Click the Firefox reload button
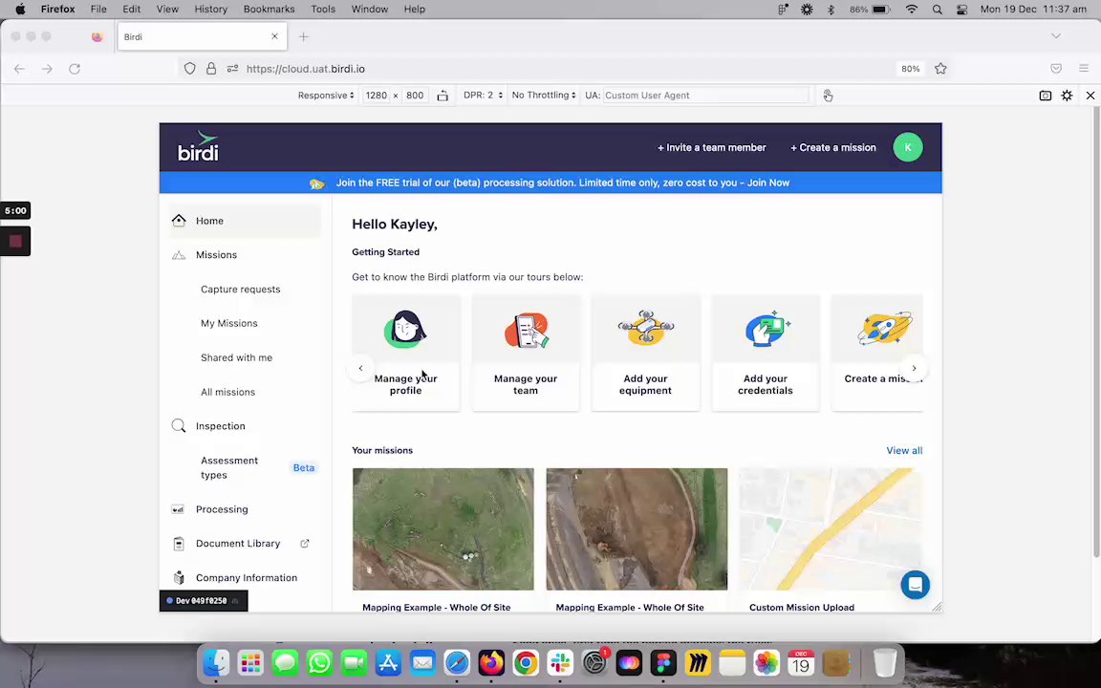This screenshot has width=1101, height=688. (x=75, y=69)
